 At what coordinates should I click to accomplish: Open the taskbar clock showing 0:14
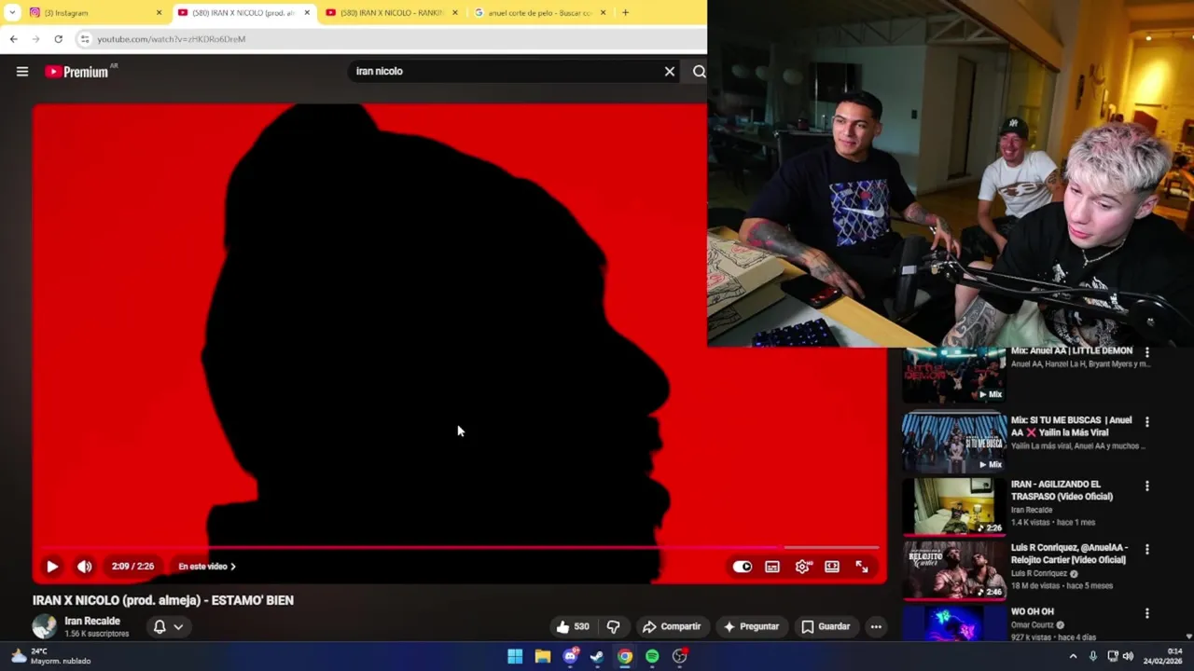(1161, 656)
